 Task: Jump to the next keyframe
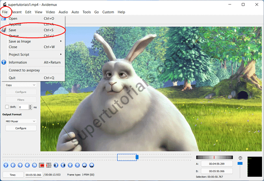[34, 166]
